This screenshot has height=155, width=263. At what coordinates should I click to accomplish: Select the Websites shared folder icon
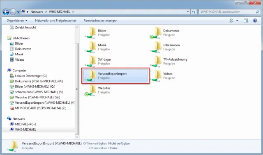coord(90,91)
